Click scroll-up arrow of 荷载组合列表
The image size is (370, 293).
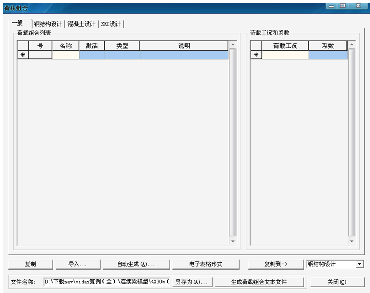point(233,44)
